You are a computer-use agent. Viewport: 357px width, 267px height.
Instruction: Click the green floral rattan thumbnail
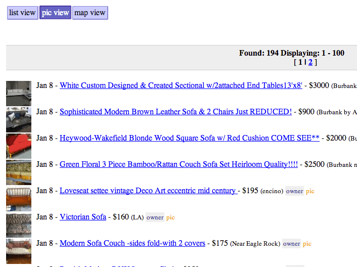[x=19, y=172]
